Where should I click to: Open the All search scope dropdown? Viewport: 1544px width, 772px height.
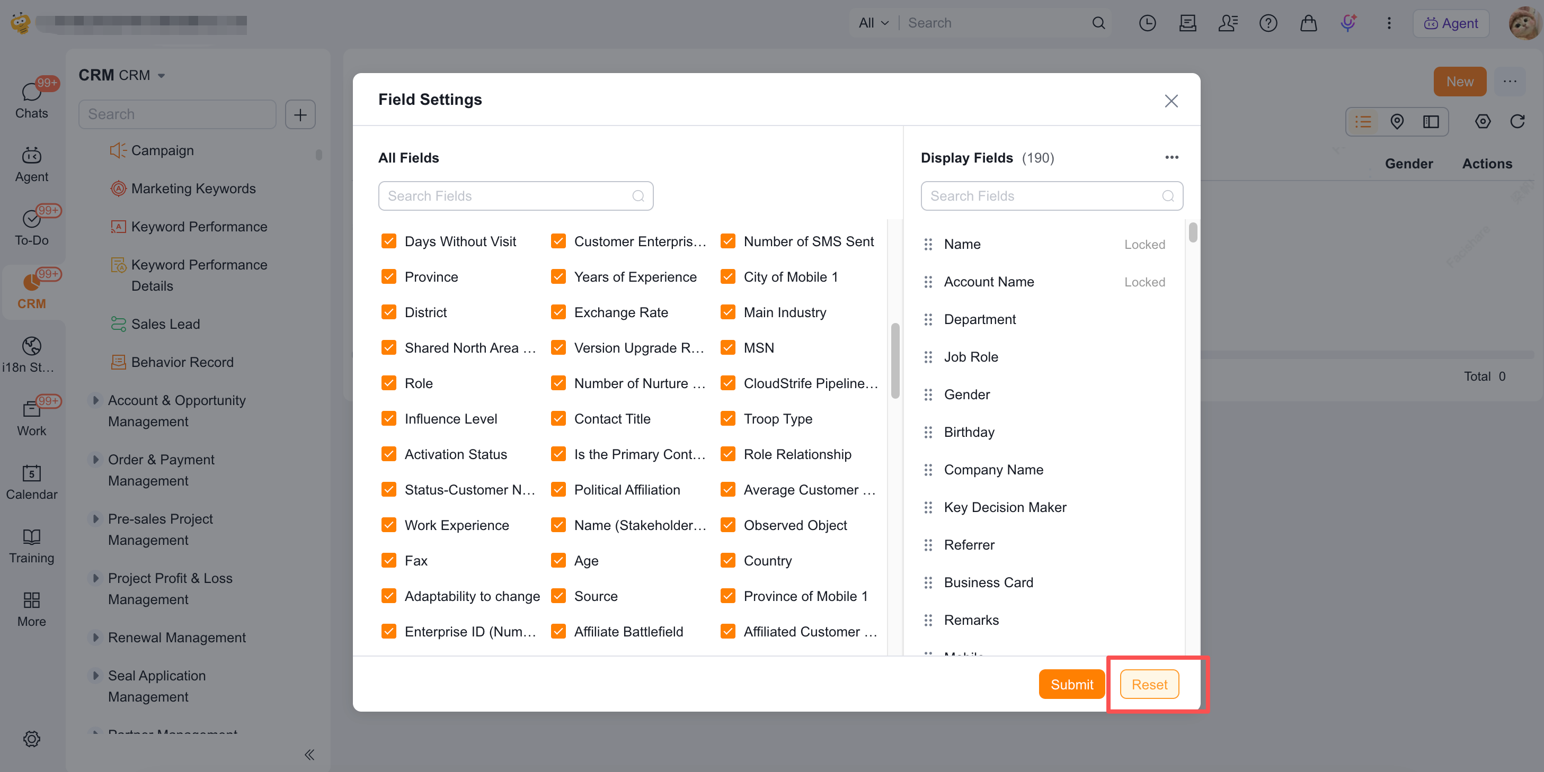[x=873, y=23]
